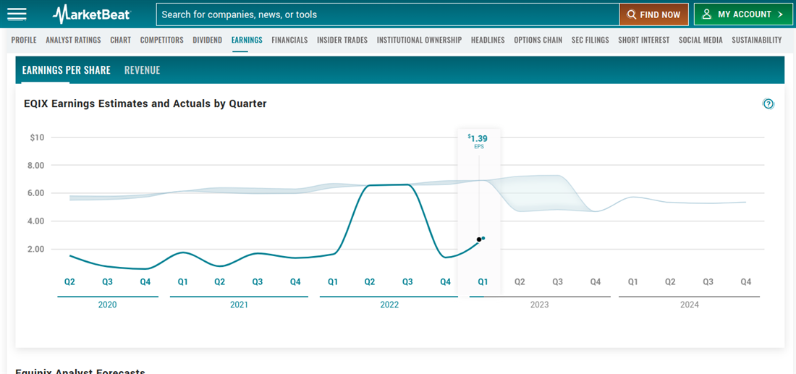Screen dimensions: 796x374
Task: Open the Dividend page
Action: [207, 40]
